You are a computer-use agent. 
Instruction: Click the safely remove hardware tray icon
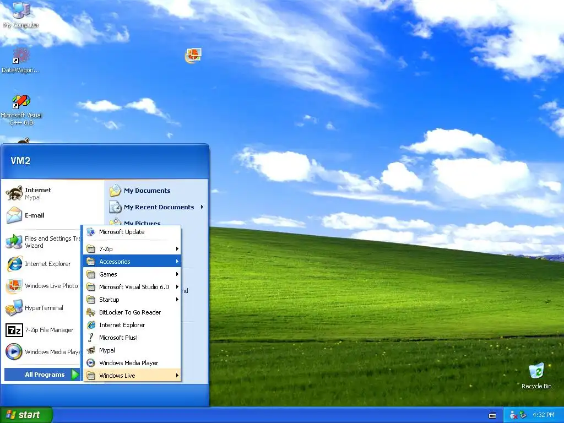(523, 415)
